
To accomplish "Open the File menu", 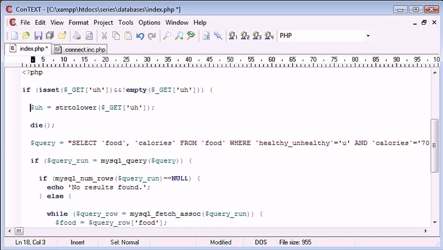I will click(25, 22).
